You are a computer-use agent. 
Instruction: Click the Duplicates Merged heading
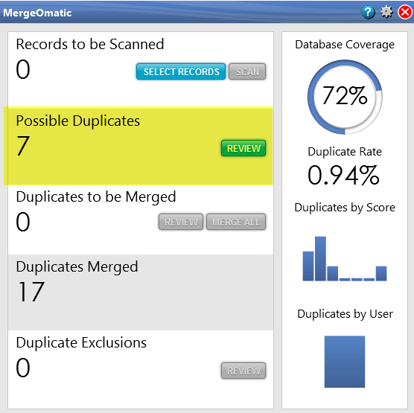pos(77,267)
